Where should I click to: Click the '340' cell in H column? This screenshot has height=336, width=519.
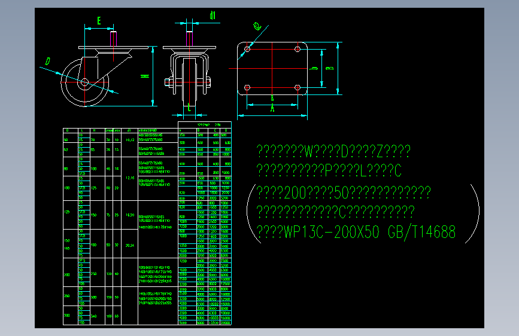point(93,316)
